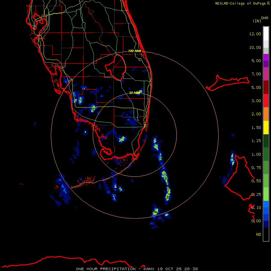Click the ND legend label
This screenshot has width=271, height=271.
coord(259,235)
